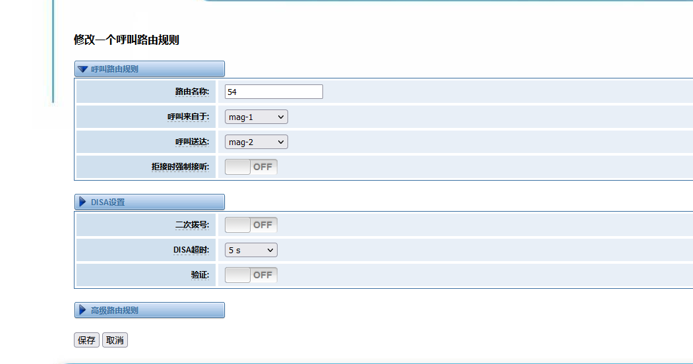Toggle the 二次拨号 switch
This screenshot has width=693, height=364.
251,225
